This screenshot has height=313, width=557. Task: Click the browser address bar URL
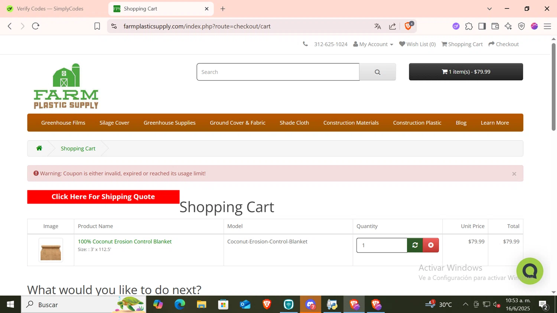coord(197,26)
